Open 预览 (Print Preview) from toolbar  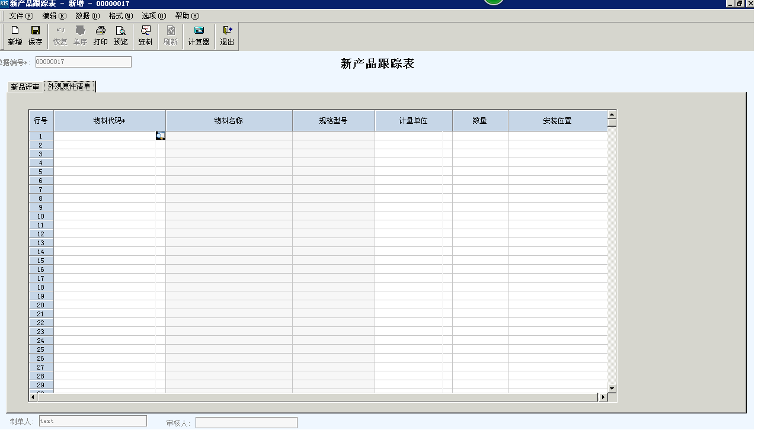[121, 36]
